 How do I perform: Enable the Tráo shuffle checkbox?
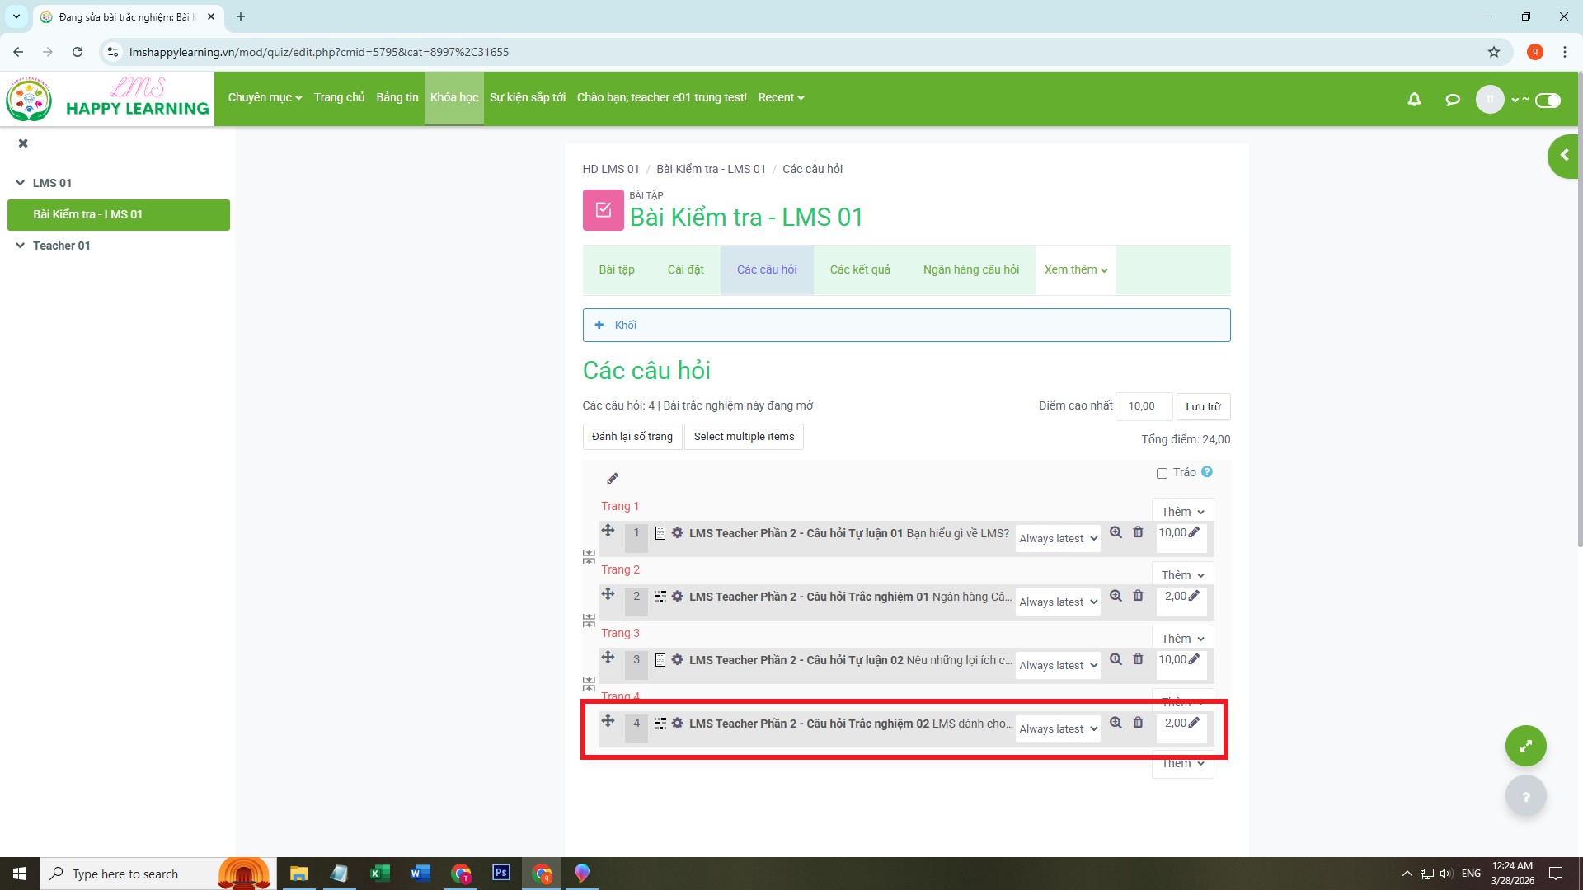1162,473
